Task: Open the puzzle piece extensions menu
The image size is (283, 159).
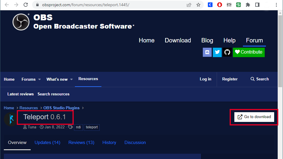Action: pos(248,5)
